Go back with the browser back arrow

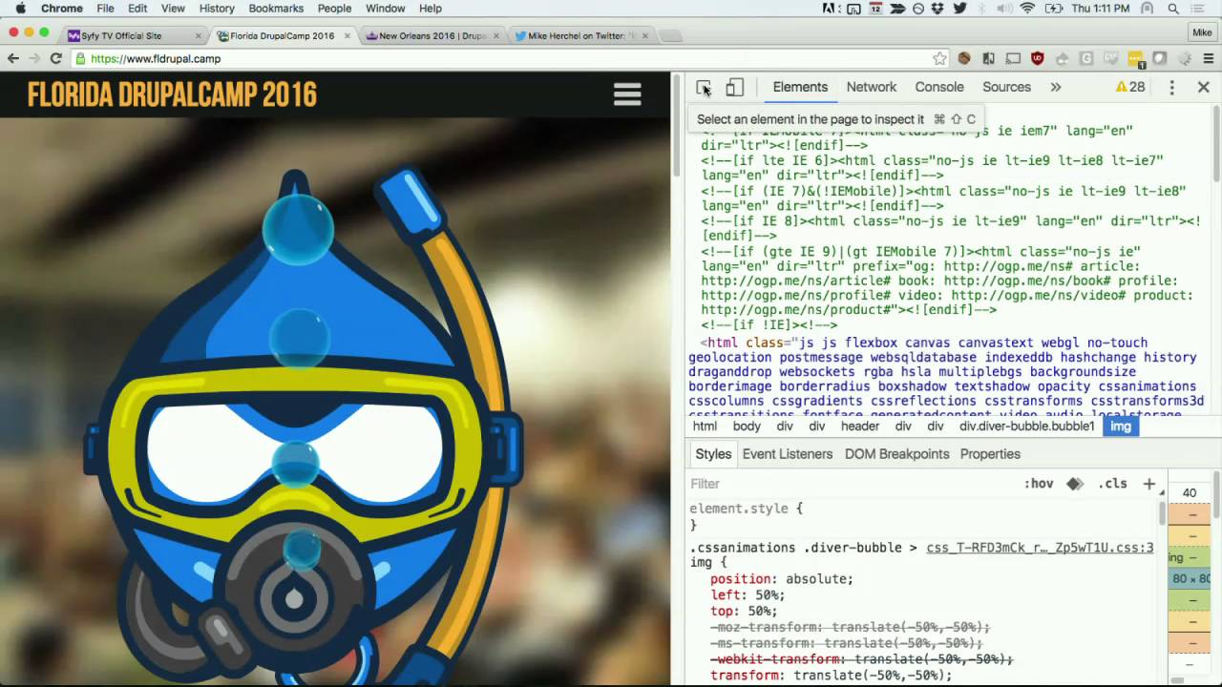(x=13, y=58)
